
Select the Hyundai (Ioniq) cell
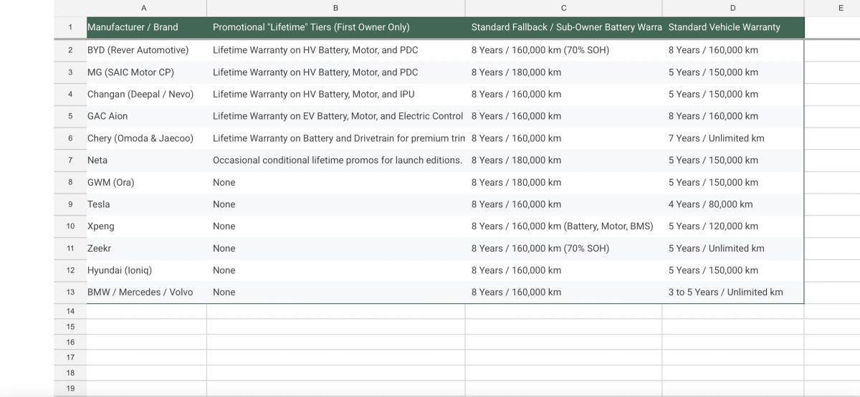pyautogui.click(x=146, y=270)
